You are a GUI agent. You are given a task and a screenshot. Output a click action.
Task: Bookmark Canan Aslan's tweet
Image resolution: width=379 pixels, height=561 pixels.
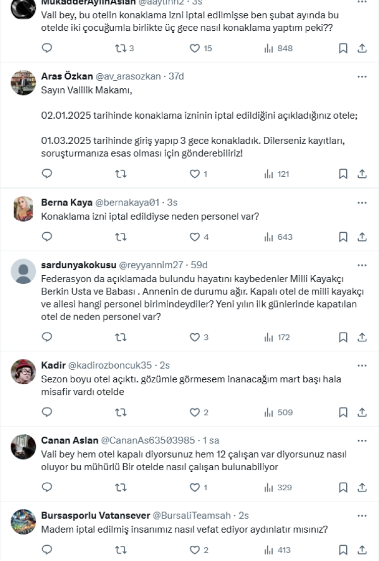point(343,487)
